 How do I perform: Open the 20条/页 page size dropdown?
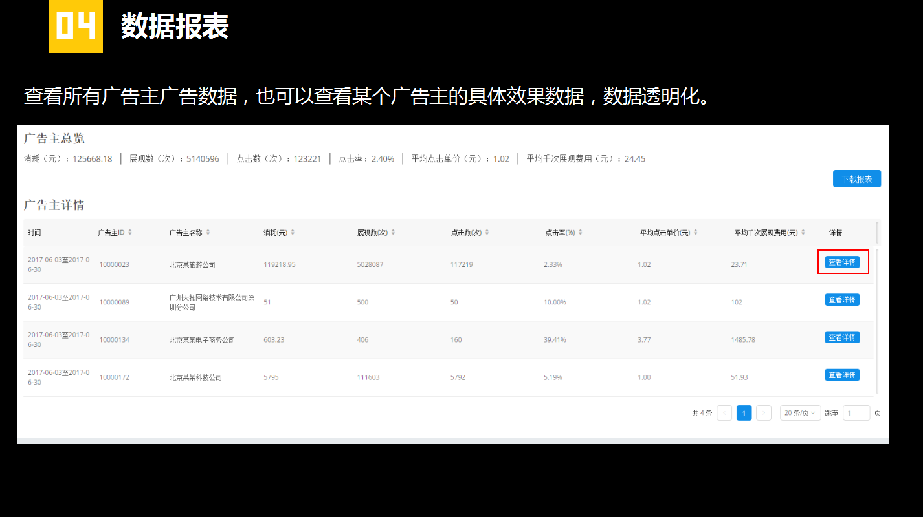(x=800, y=413)
